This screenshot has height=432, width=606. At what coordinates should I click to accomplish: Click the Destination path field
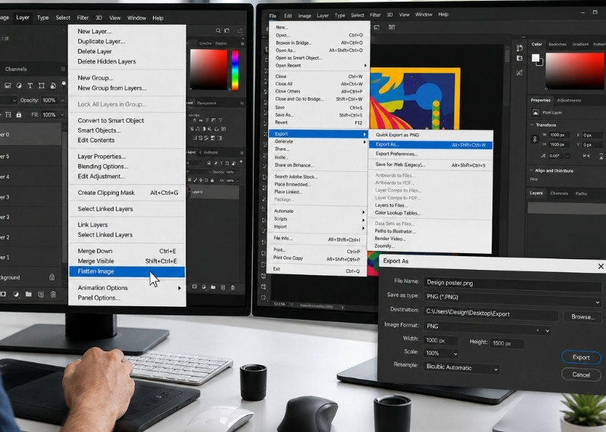point(491,314)
